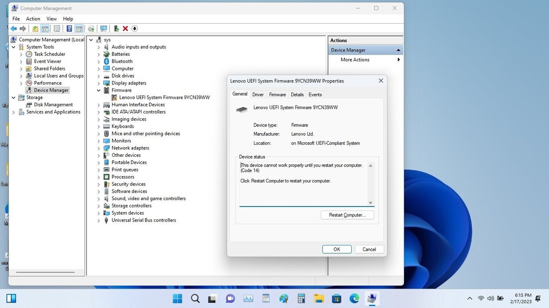Viewport: 549px width, 308px height.
Task: Click the Back navigation arrow icon
Action: 14,28
